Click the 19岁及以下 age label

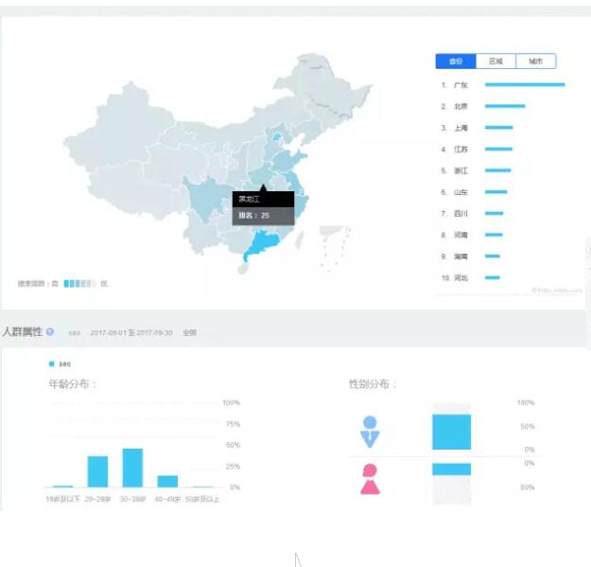[62, 499]
